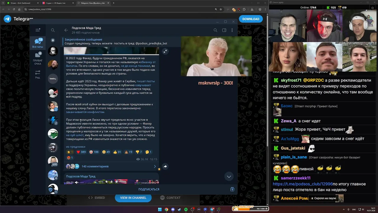Toggle poop reaction showing 19
This screenshot has width=378, height=213.
(x=128, y=152)
